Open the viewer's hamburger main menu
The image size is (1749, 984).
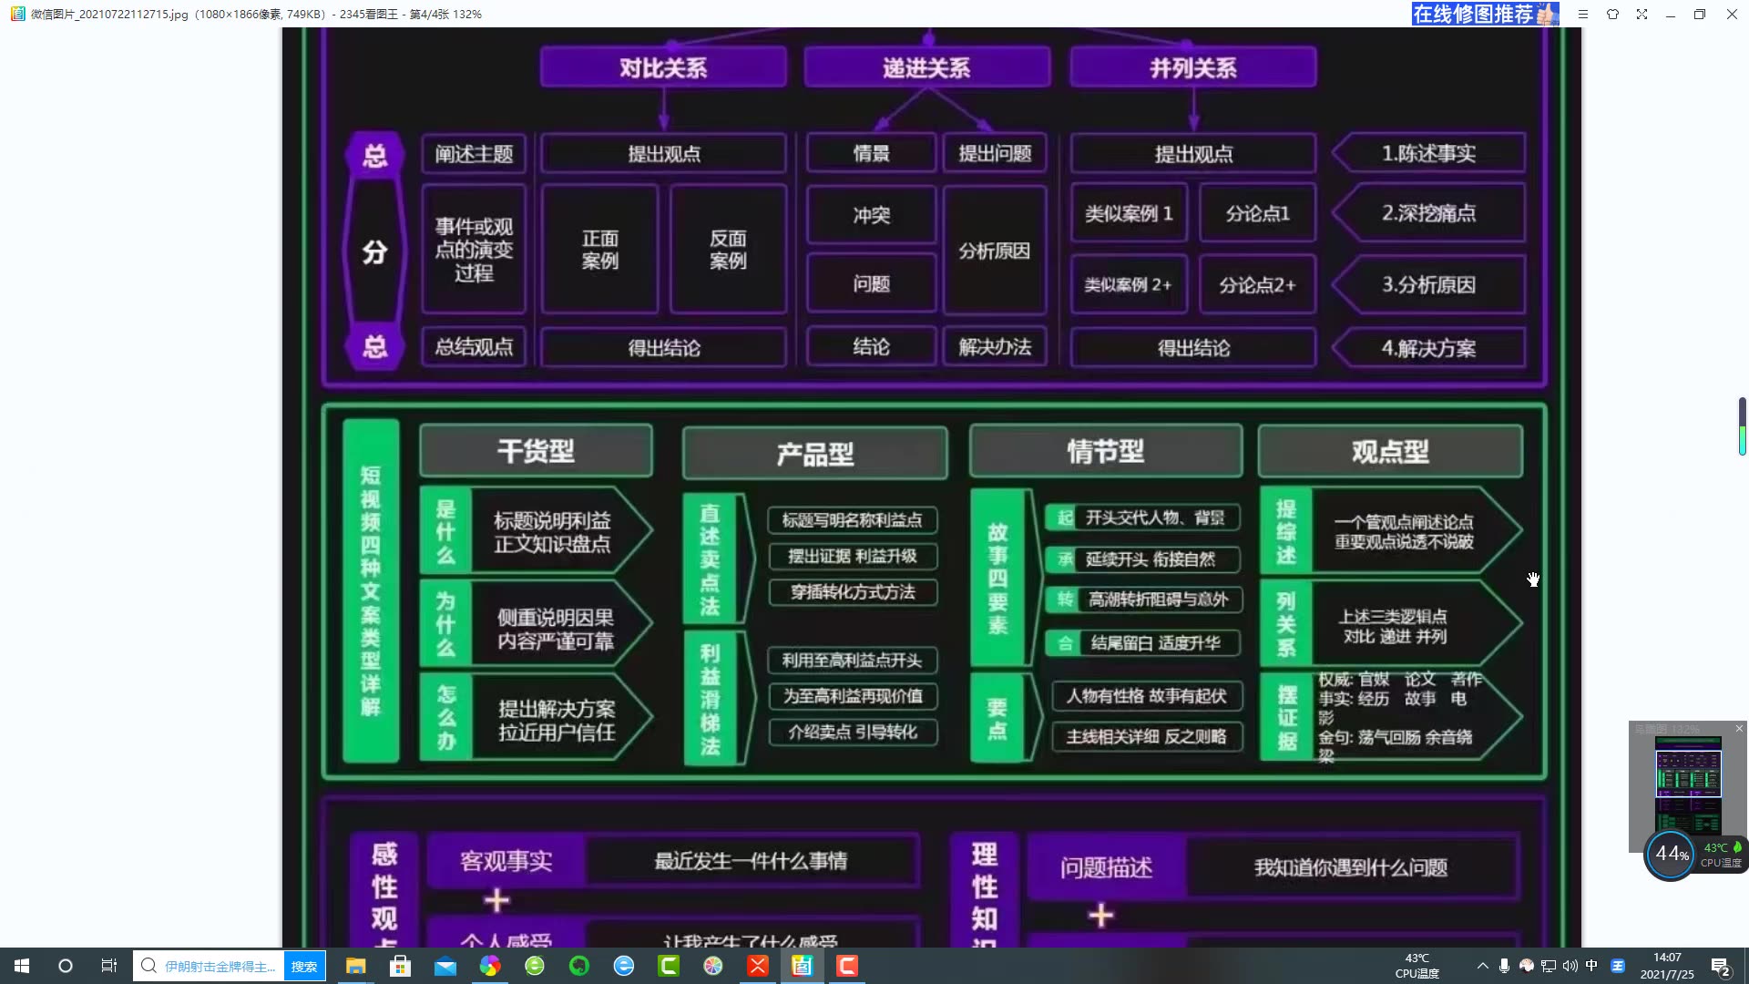[x=1583, y=15]
